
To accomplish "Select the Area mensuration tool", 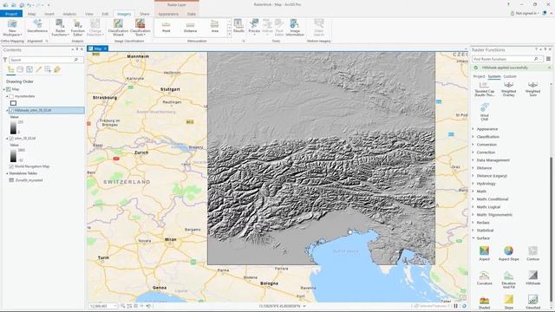I will [x=214, y=27].
